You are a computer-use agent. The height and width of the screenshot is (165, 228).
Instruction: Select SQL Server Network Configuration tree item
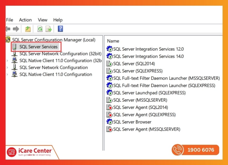click(x=54, y=67)
